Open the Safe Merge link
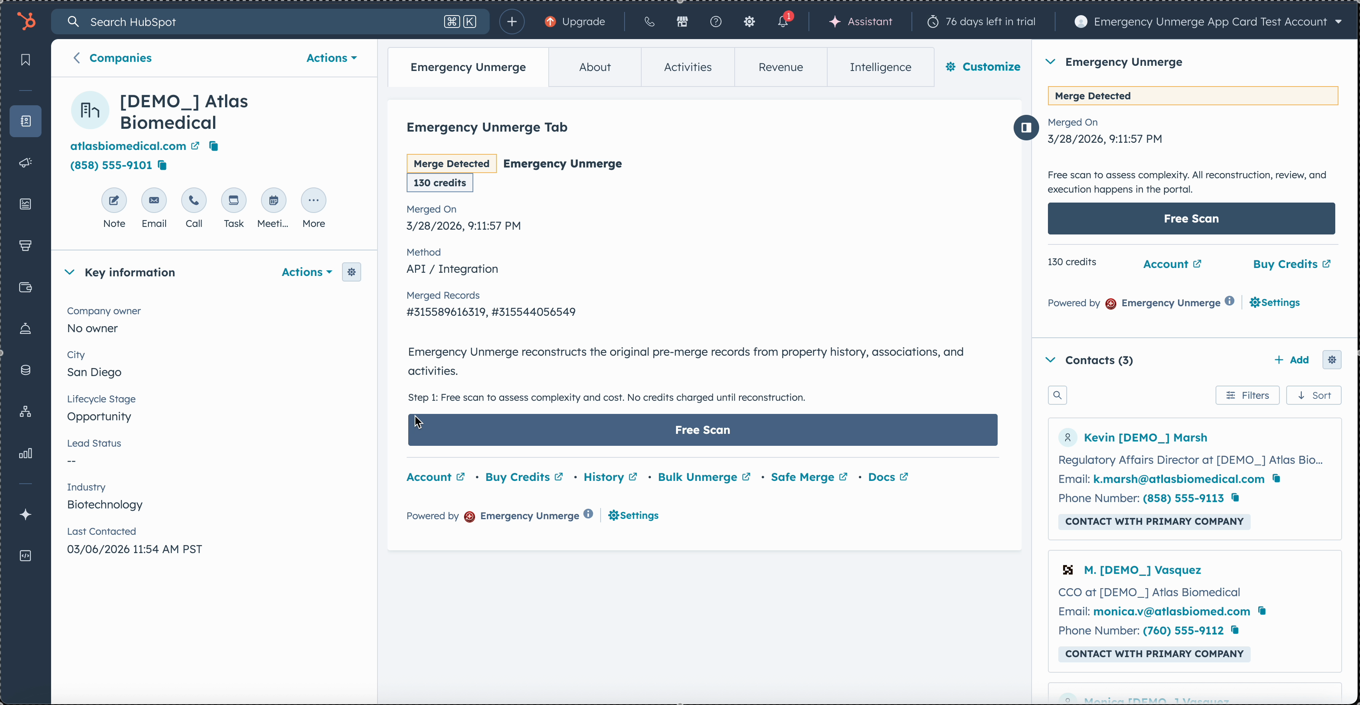The height and width of the screenshot is (705, 1360). [x=809, y=477]
